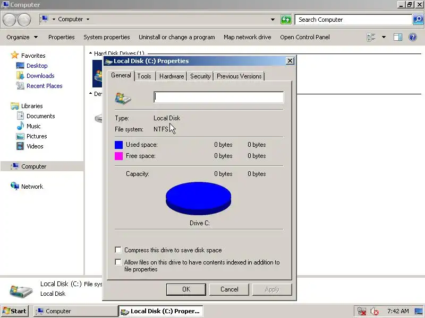This screenshot has width=425, height=318.
Task: Click the arrow after Computer in breadcrumb
Action: click(x=88, y=19)
